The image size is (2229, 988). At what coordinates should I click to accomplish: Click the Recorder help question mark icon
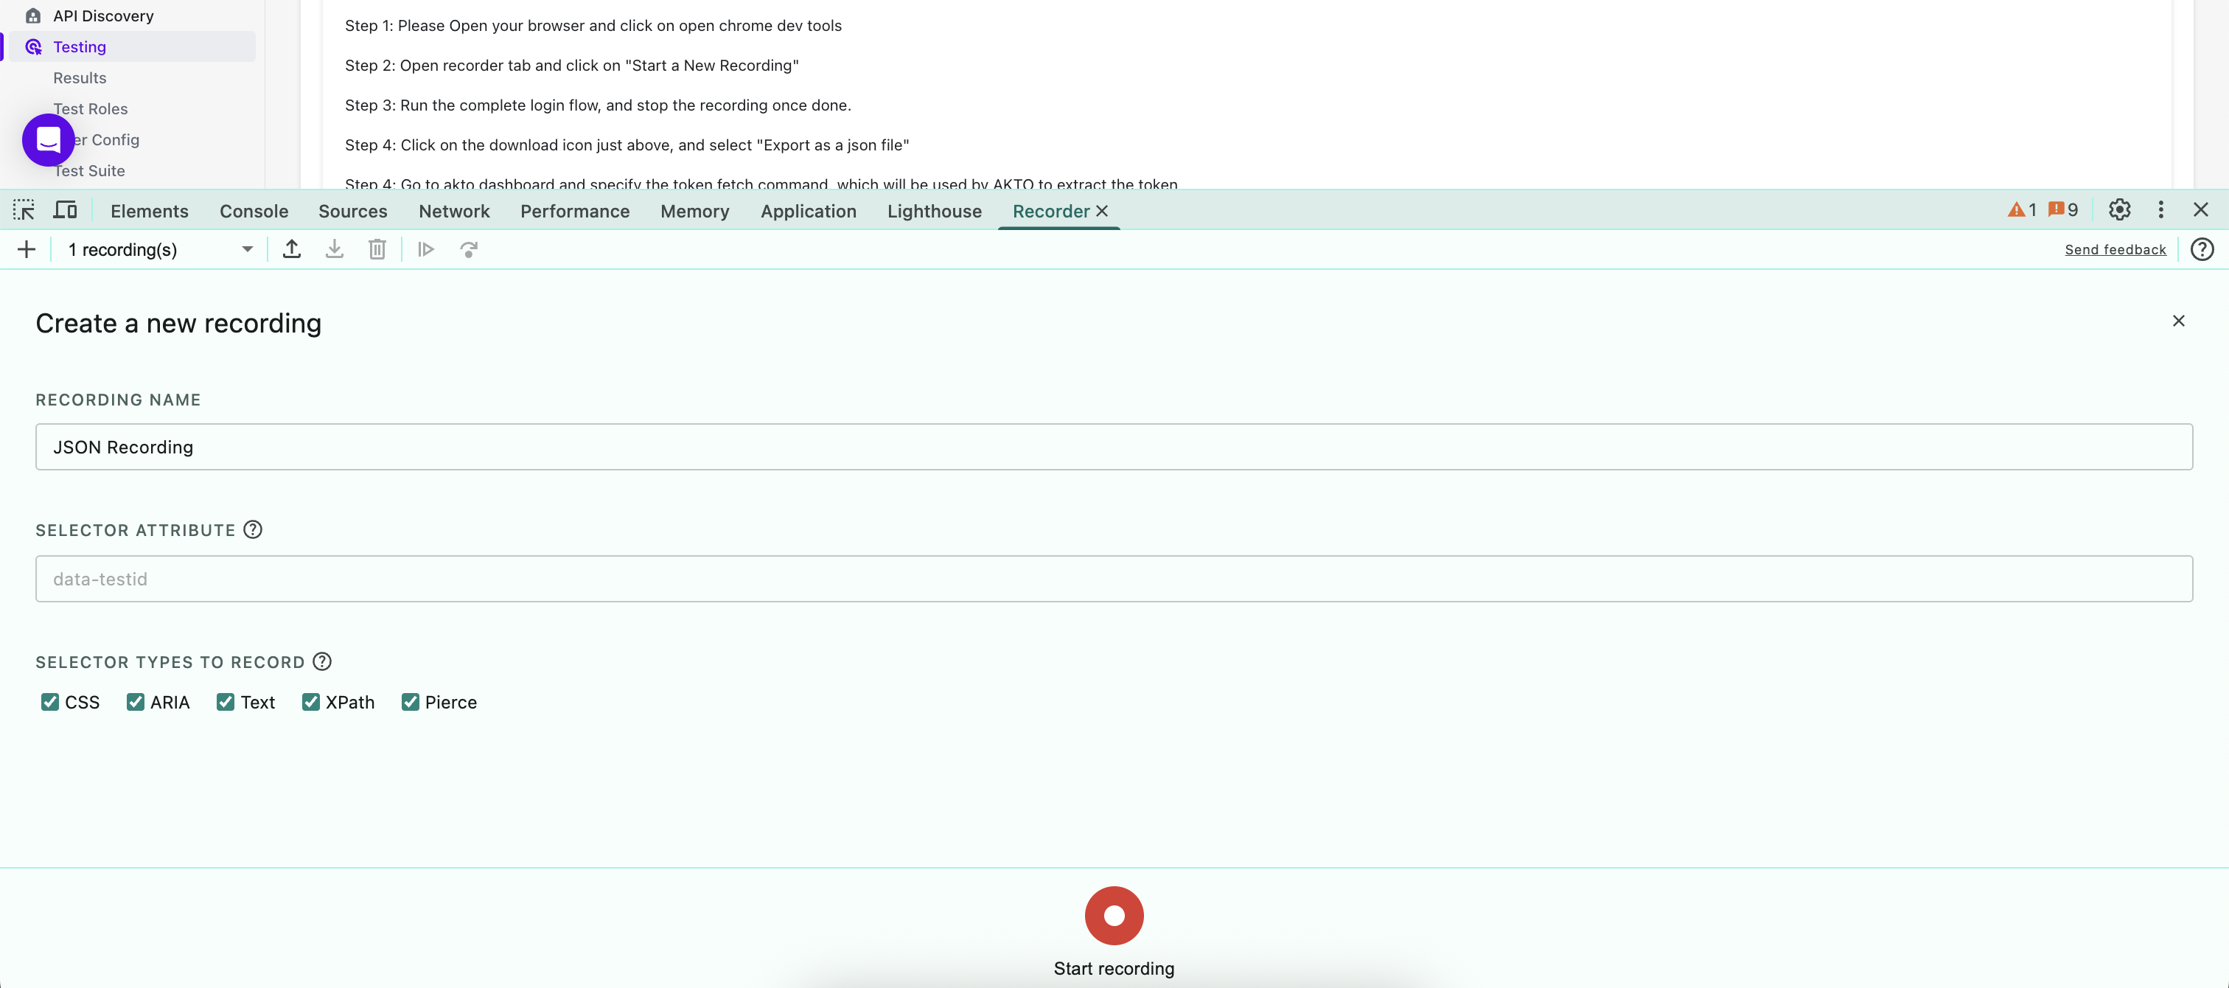coord(2201,250)
